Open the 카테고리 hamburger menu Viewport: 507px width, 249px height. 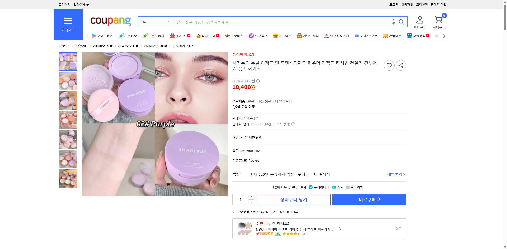point(68,21)
